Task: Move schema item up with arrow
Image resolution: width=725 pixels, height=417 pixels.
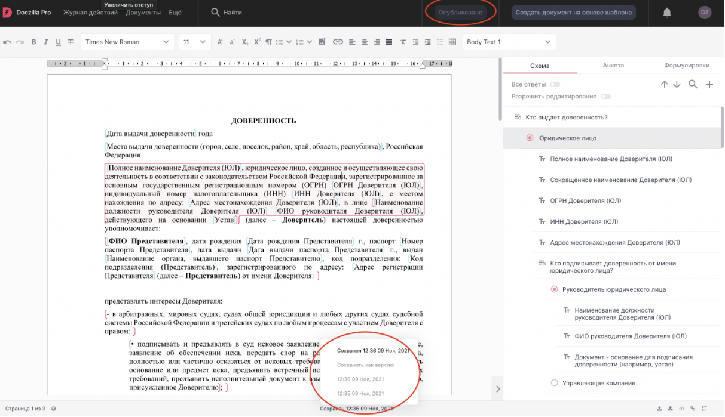Action: click(665, 85)
